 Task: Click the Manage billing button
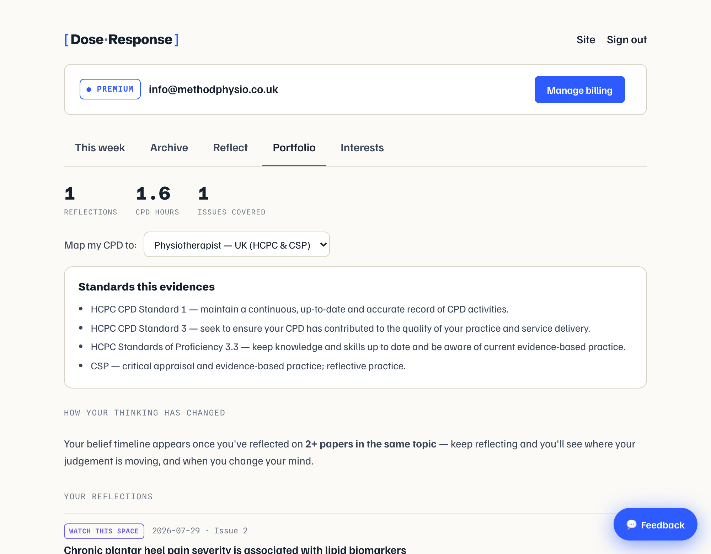[x=579, y=89]
